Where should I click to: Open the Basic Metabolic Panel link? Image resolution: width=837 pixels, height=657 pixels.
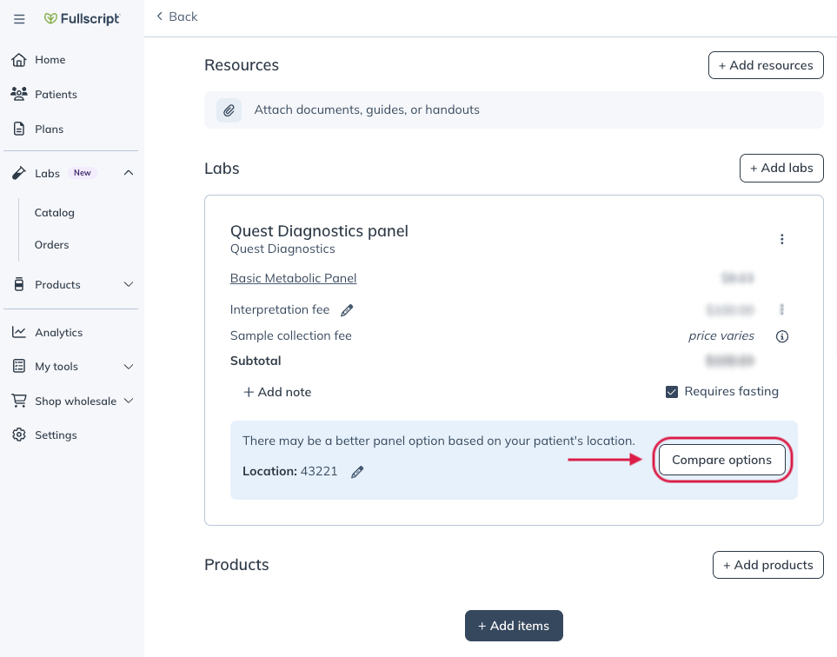pos(293,278)
